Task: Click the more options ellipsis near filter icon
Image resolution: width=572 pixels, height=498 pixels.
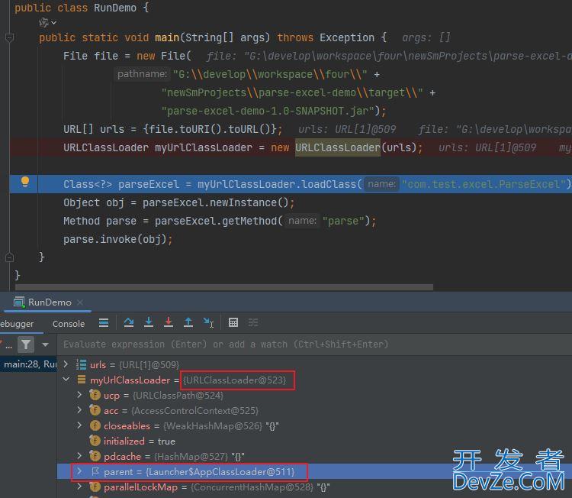Action: [8, 344]
